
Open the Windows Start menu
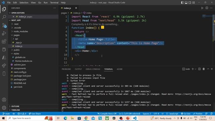click(x=3, y=118)
